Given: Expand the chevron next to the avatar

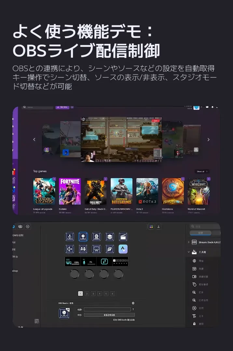Looking at the screenshot, I should coord(201,107).
